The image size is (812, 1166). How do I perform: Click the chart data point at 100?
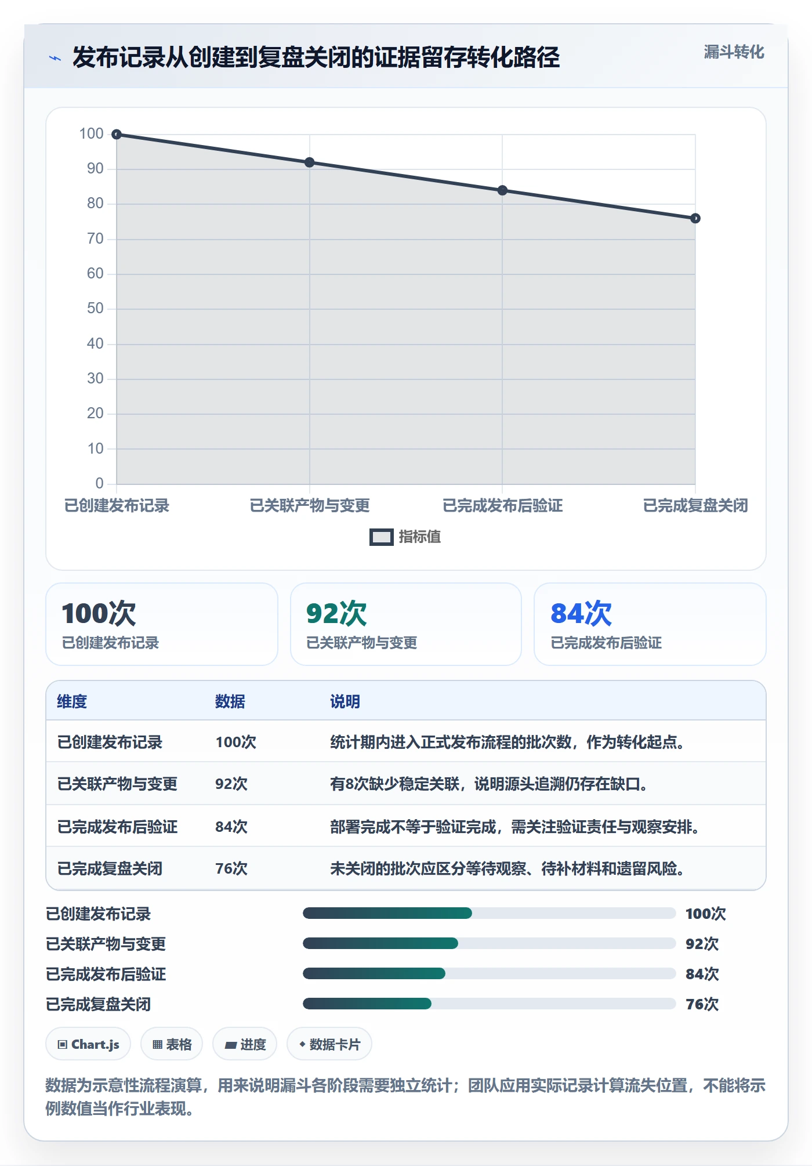click(x=117, y=135)
